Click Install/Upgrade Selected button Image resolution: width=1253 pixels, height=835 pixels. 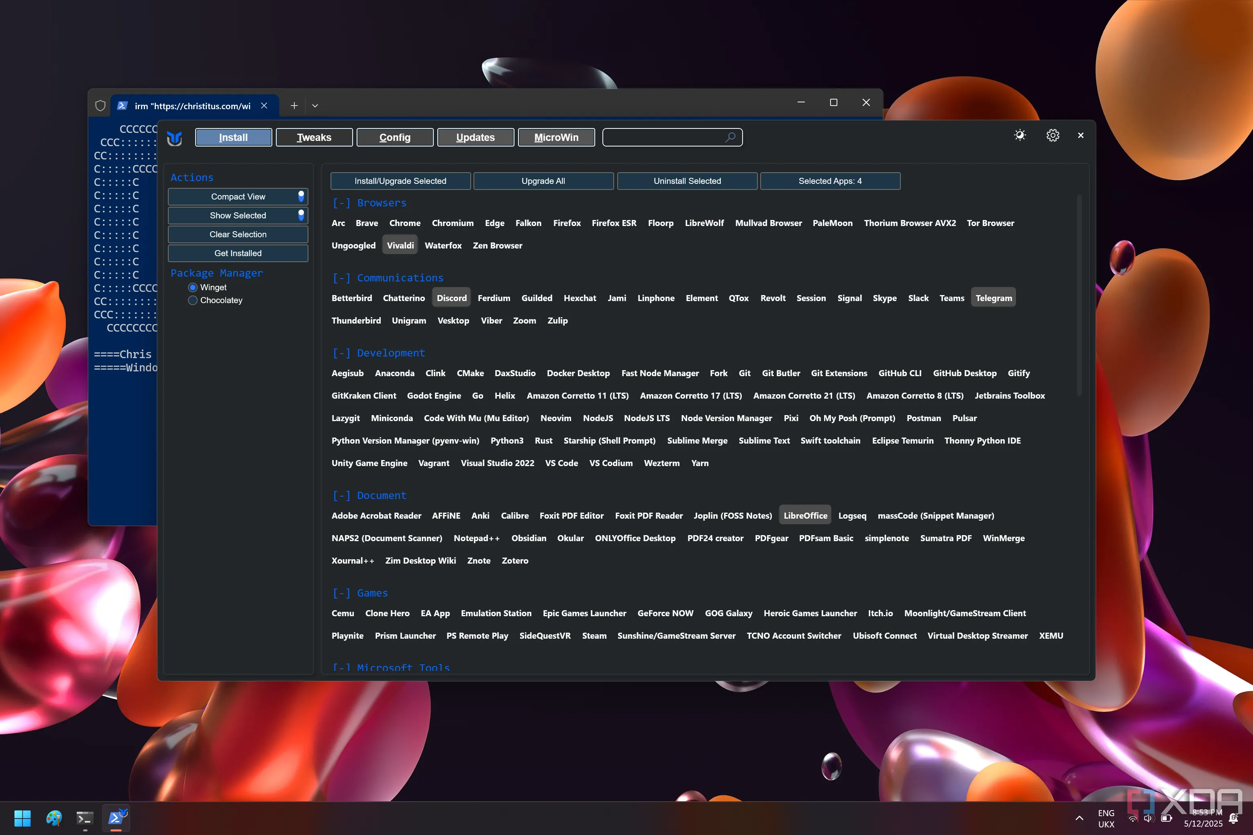pyautogui.click(x=401, y=181)
